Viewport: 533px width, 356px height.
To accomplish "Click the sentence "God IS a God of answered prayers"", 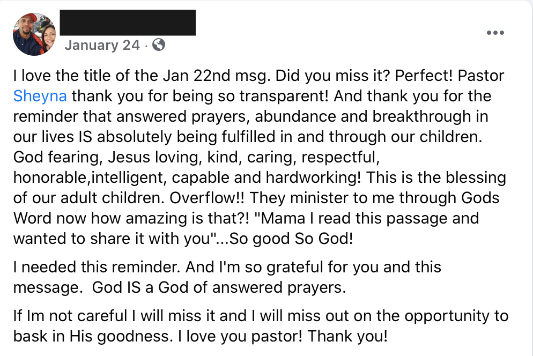I will tap(219, 287).
